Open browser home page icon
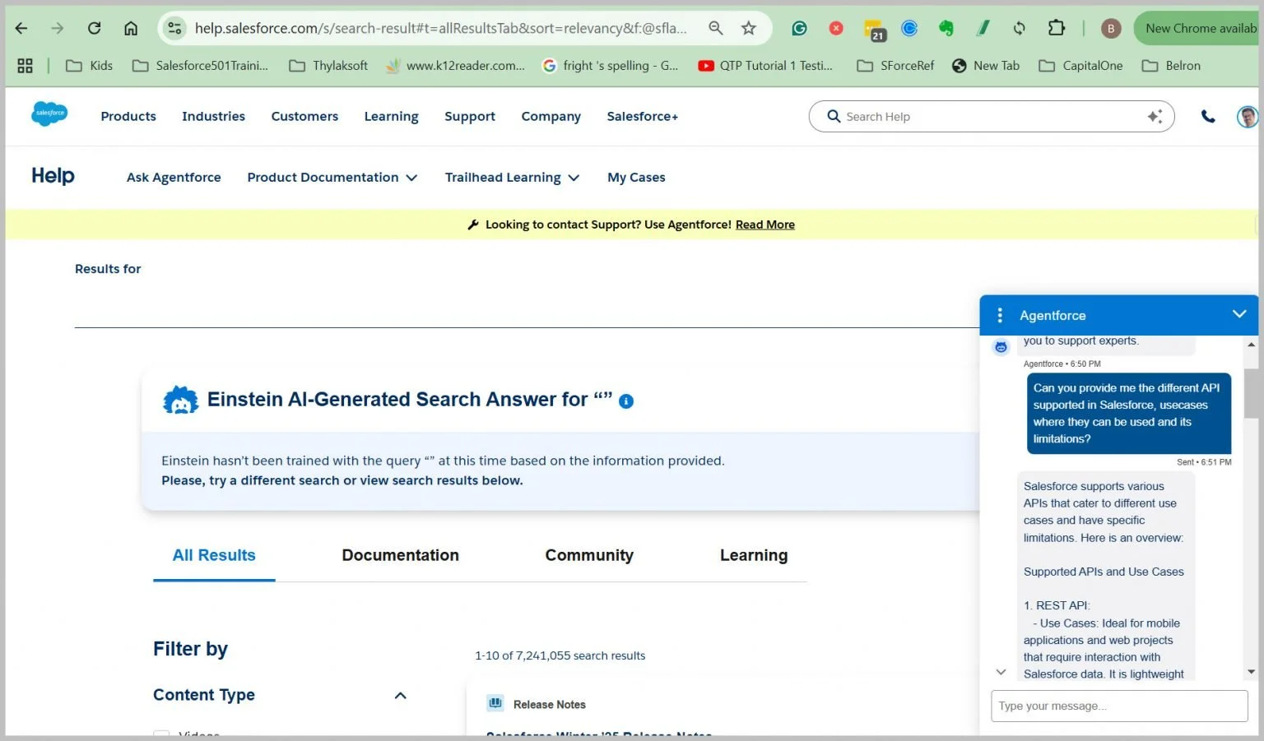 [x=131, y=28]
